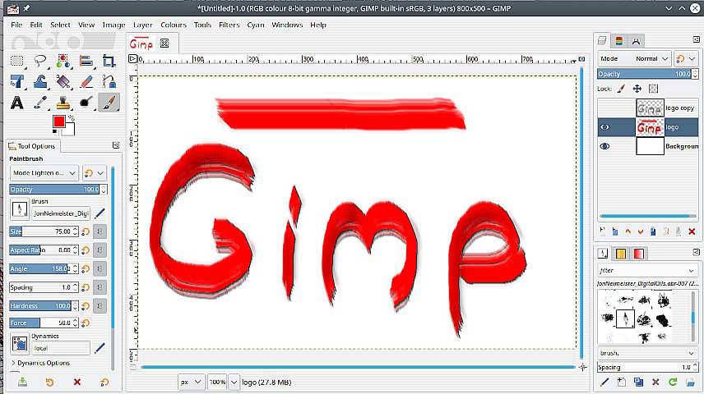This screenshot has width=704, height=394.
Task: Toggle link size to brush default
Action: point(100,231)
